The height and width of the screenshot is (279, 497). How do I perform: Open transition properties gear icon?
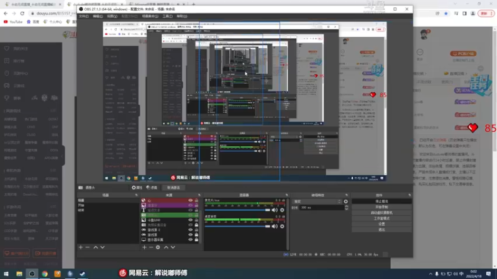pyautogui.click(x=346, y=201)
